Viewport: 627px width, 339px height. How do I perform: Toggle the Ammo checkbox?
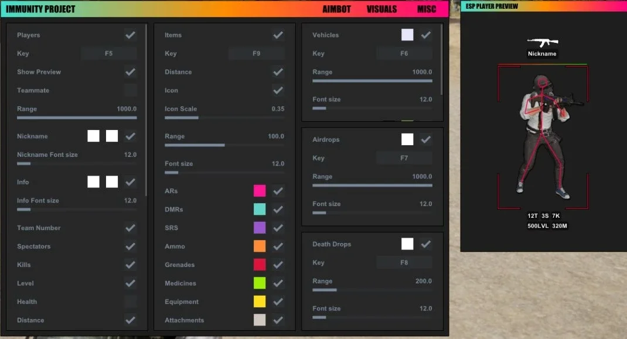point(278,246)
